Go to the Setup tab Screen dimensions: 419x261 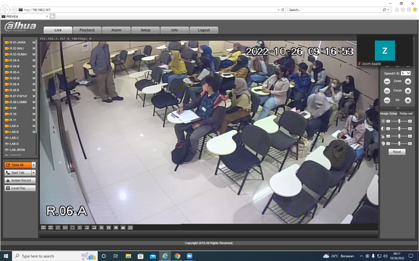tap(145, 30)
